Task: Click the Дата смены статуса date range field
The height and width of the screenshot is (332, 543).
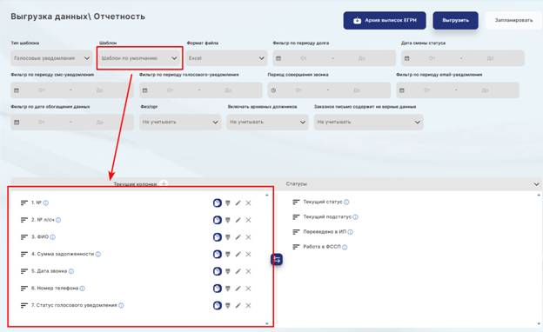Action: click(463, 58)
